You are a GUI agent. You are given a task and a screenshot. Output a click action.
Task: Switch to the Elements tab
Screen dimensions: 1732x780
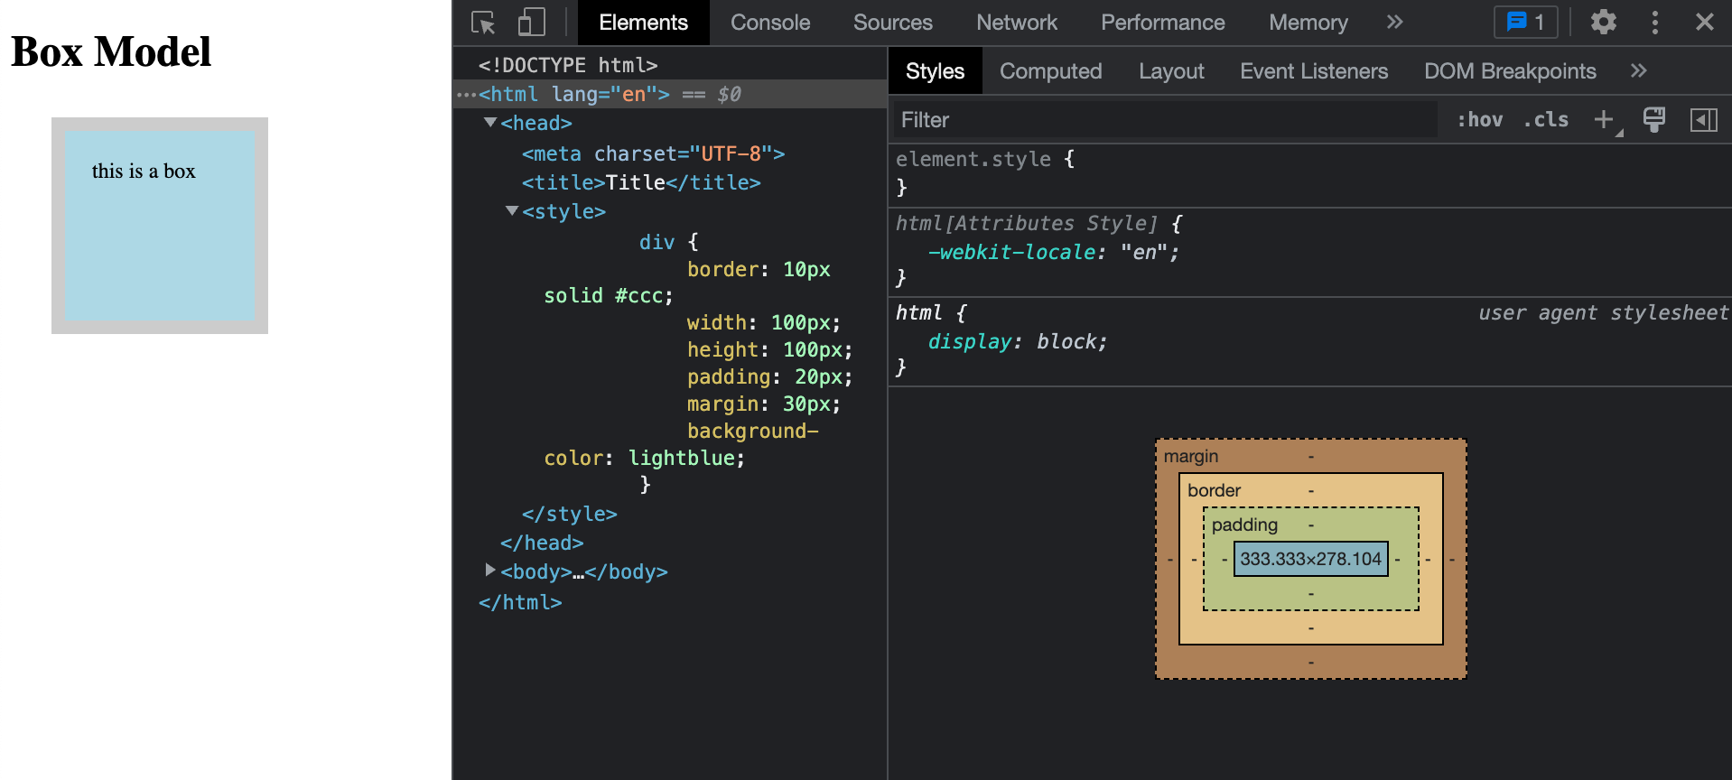coord(643,23)
